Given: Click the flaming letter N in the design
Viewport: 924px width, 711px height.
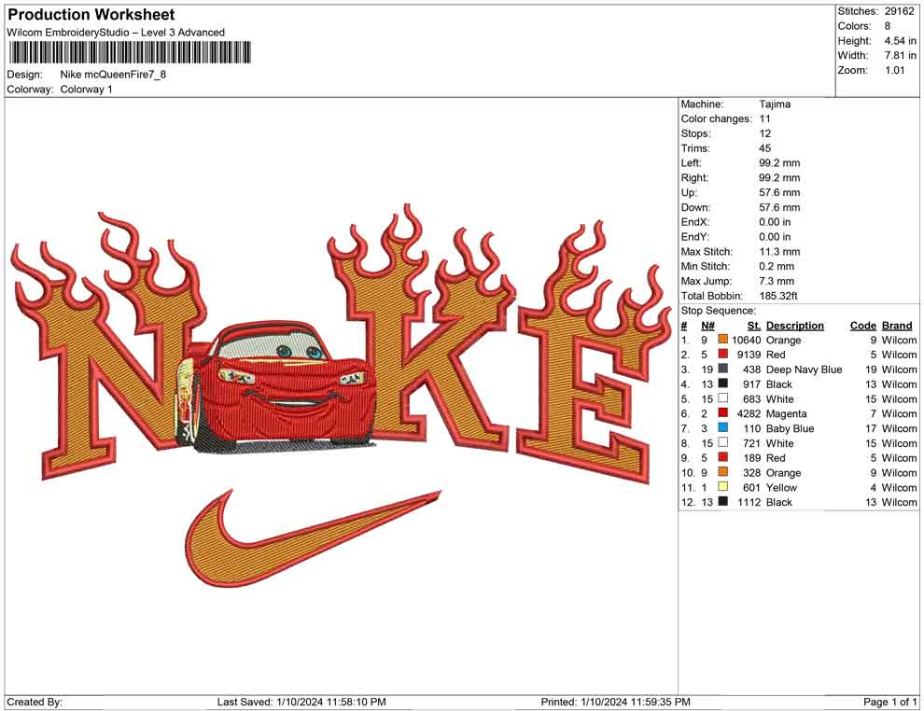Looking at the screenshot, I should (x=109, y=347).
